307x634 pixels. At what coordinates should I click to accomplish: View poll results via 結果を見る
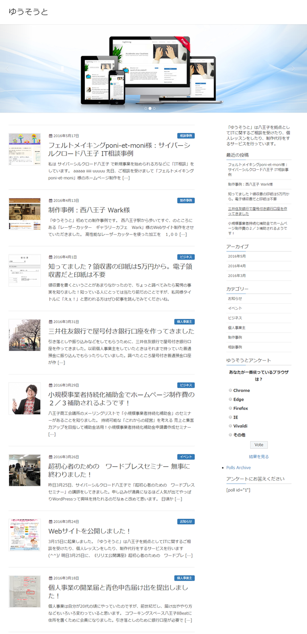[258, 457]
